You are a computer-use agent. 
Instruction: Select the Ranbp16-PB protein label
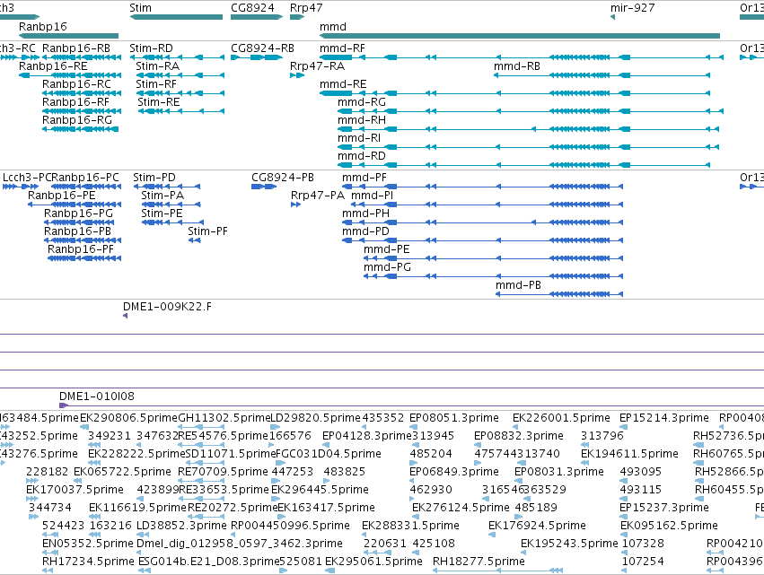click(x=77, y=231)
